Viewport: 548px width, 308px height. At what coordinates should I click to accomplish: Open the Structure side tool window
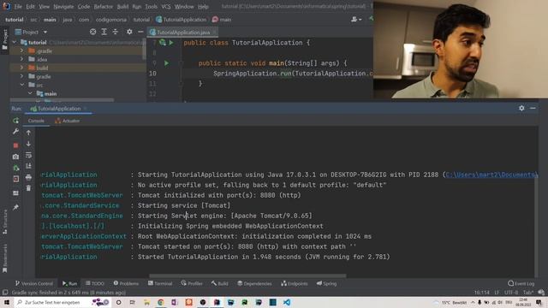pos(5,222)
